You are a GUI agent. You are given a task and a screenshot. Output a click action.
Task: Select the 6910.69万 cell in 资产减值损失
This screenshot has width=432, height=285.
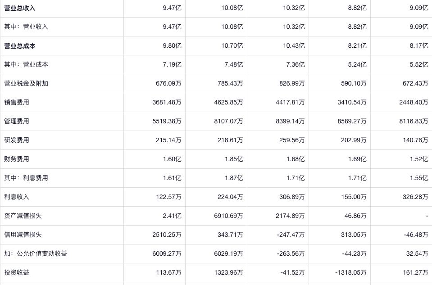(x=228, y=216)
